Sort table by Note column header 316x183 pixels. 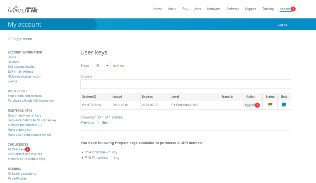(x=284, y=96)
